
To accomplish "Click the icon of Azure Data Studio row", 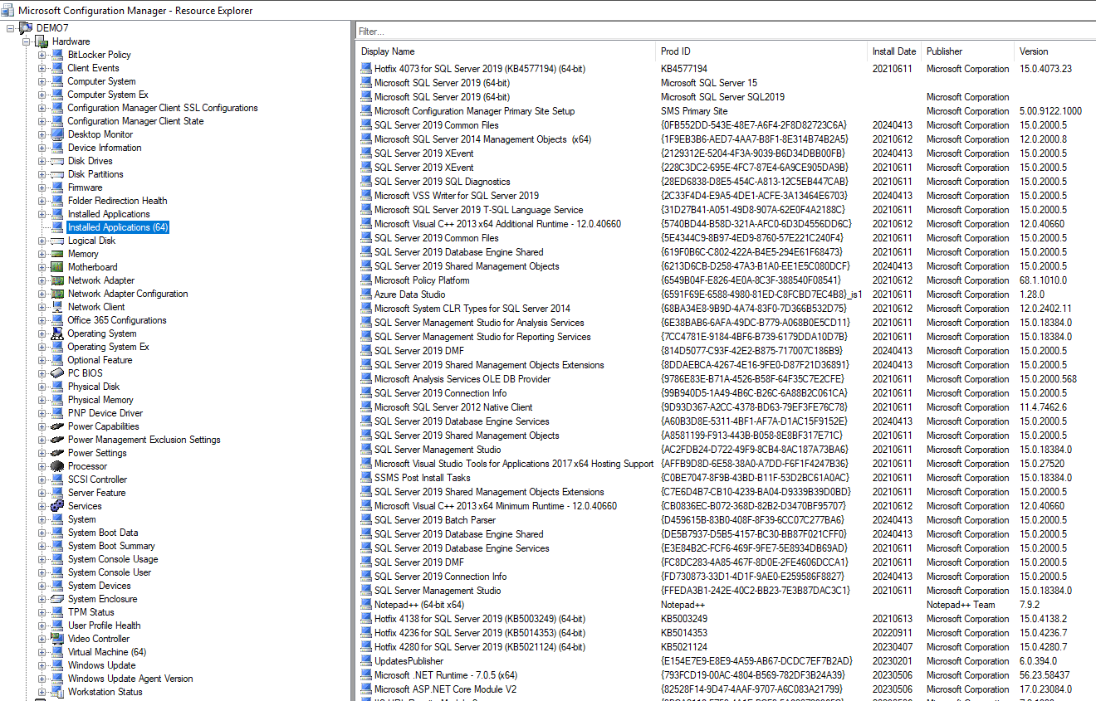I will pyautogui.click(x=366, y=295).
